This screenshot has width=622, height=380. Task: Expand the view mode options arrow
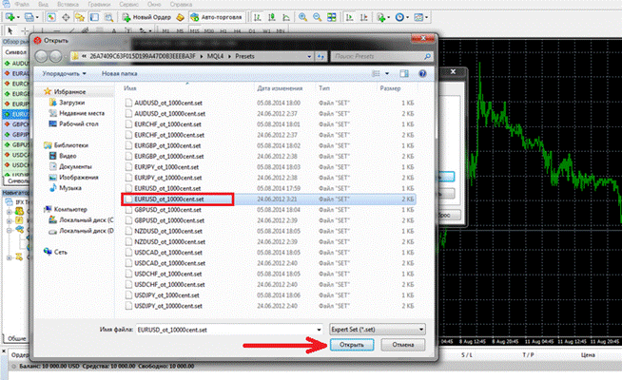387,74
